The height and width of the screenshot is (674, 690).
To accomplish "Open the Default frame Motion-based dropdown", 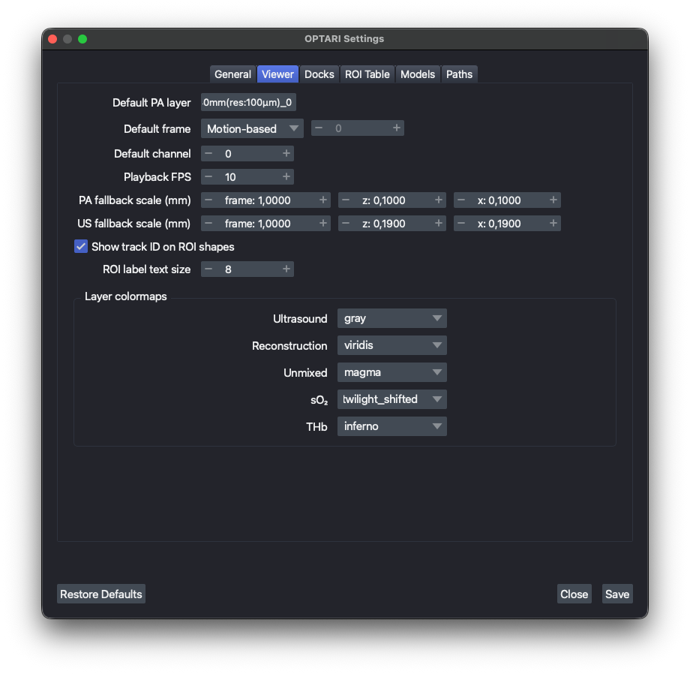I will coord(252,128).
